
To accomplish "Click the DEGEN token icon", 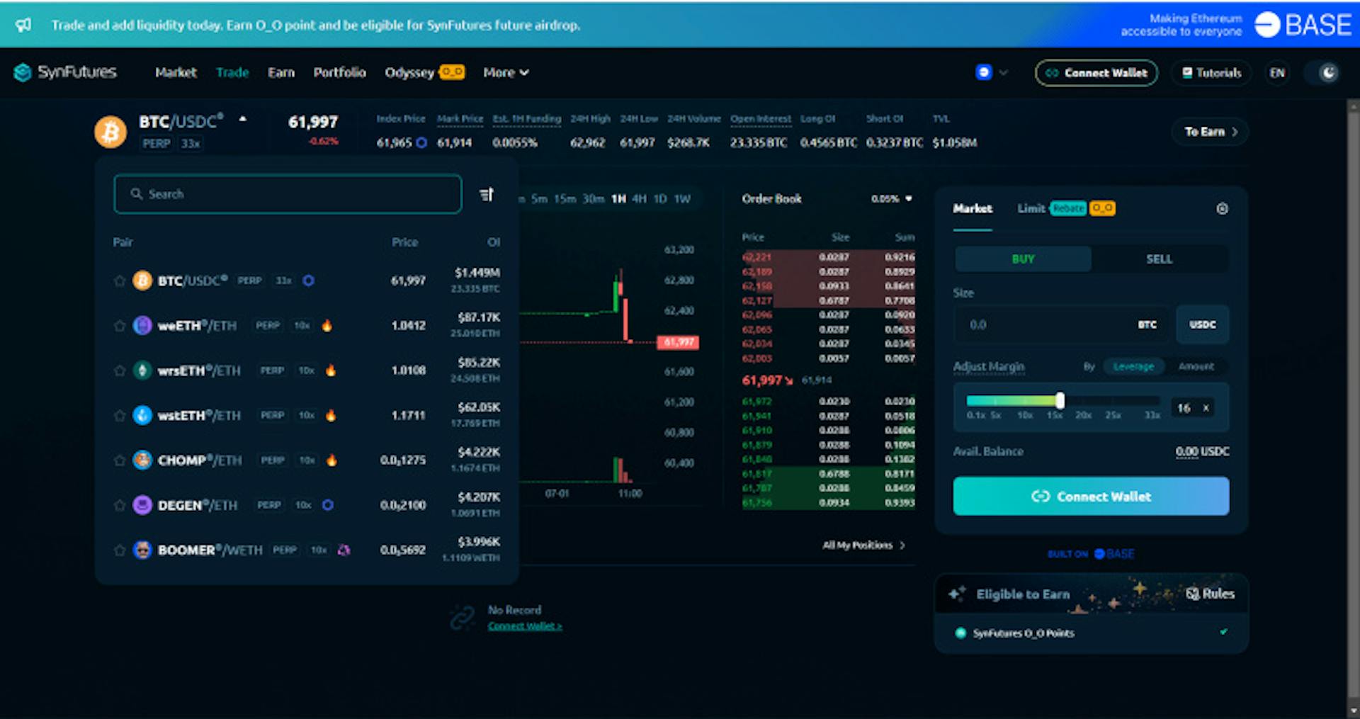I will (x=142, y=505).
